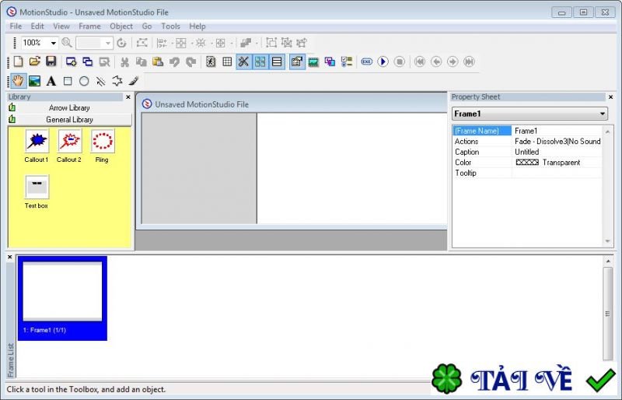Open the Go menu

point(147,26)
